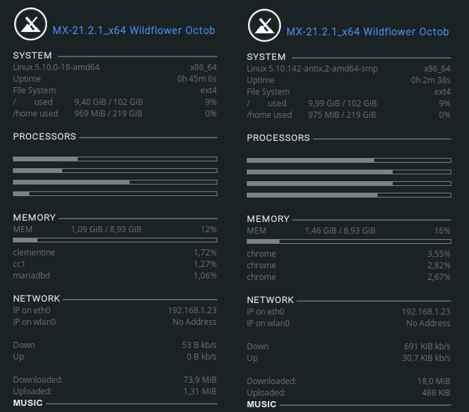This screenshot has width=469, height=412.
Task: Click left panel IP on eth0 row
Action: pyautogui.click(x=115, y=311)
